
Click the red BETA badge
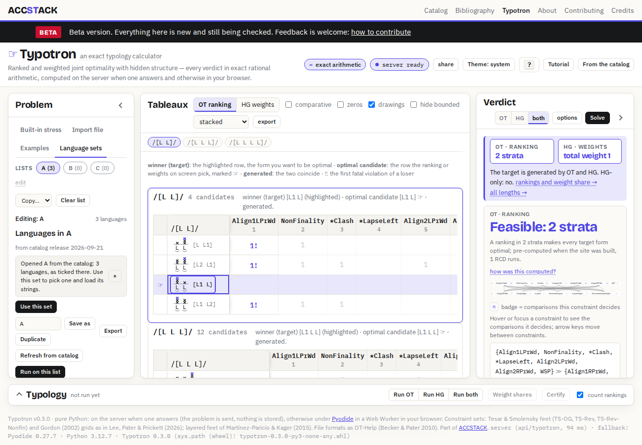pyautogui.click(x=48, y=32)
